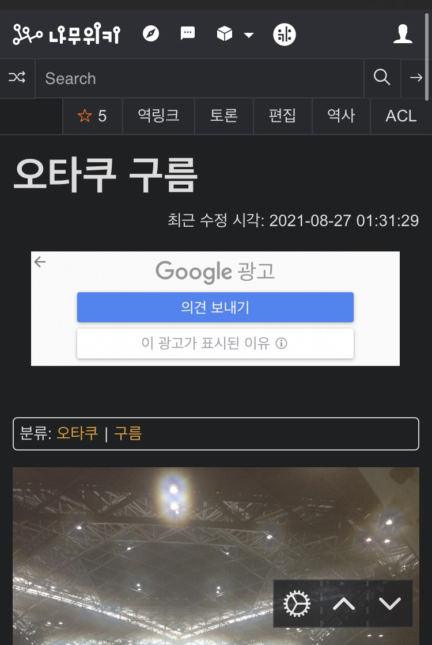The width and height of the screenshot is (432, 645).
Task: Click the blue 의견 보내기 button
Action: pos(215,307)
